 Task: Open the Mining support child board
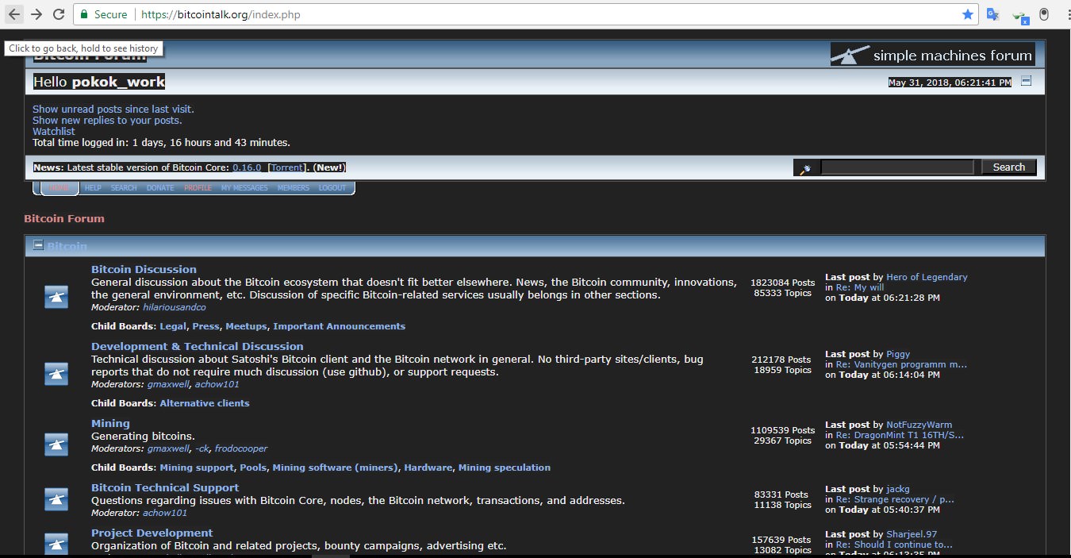pos(197,468)
